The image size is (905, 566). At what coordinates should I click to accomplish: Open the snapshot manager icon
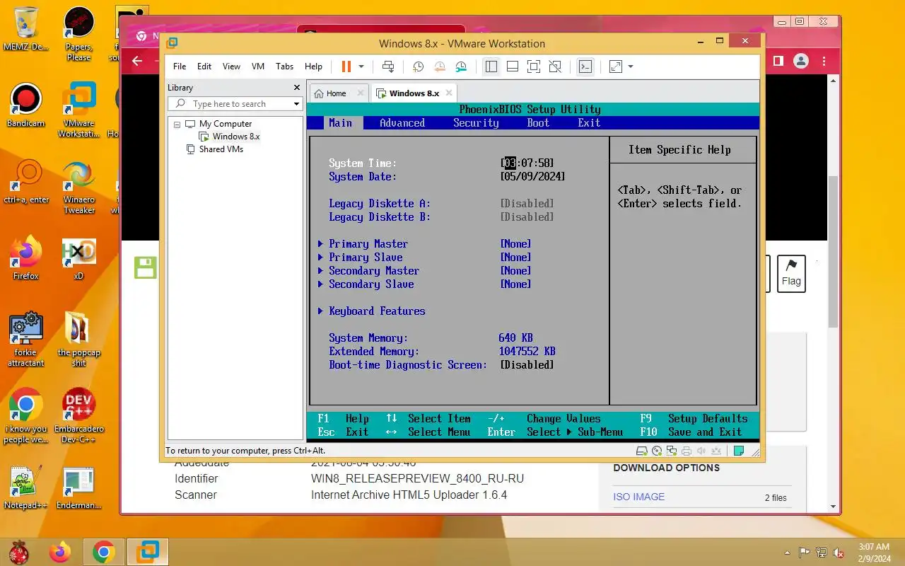tap(461, 67)
